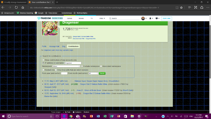211x119 pixels.
Task: Launch Chrome from taskbar
Action: click(x=71, y=116)
